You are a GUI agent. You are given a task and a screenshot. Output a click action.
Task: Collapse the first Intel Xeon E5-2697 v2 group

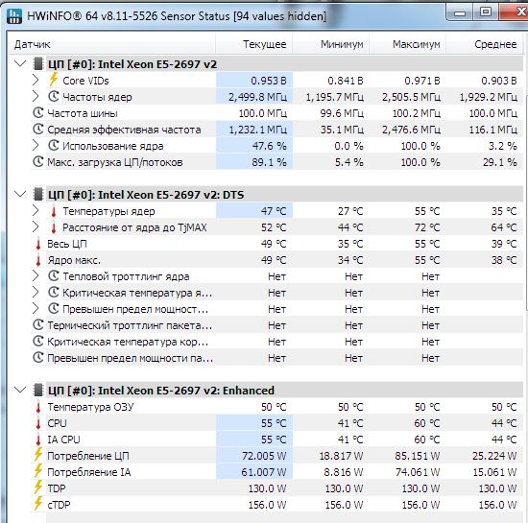click(20, 63)
